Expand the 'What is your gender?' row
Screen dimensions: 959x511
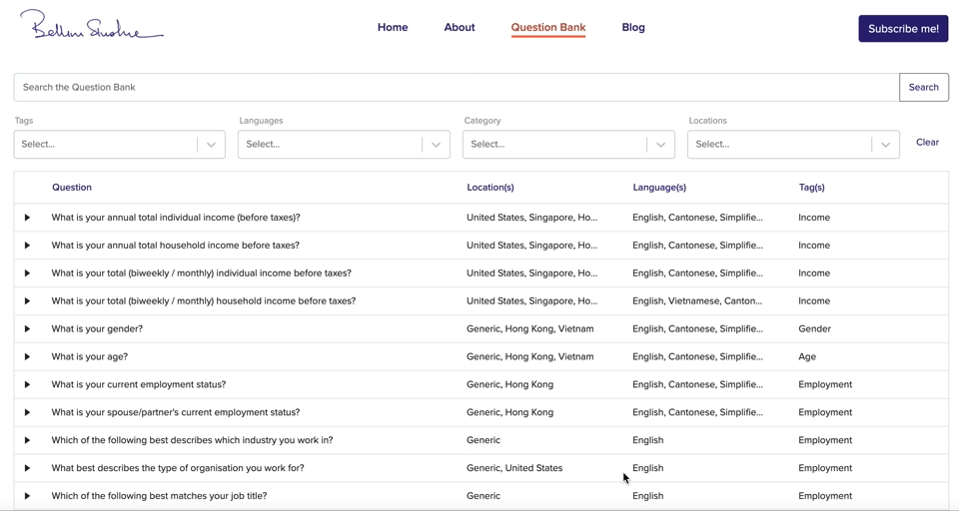pos(27,329)
